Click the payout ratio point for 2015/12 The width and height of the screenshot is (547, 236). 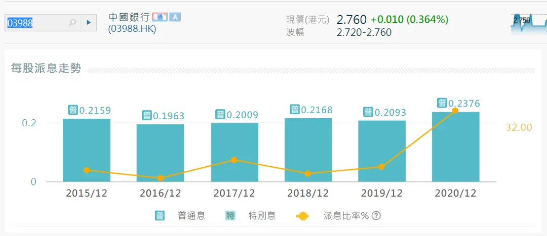click(x=87, y=170)
